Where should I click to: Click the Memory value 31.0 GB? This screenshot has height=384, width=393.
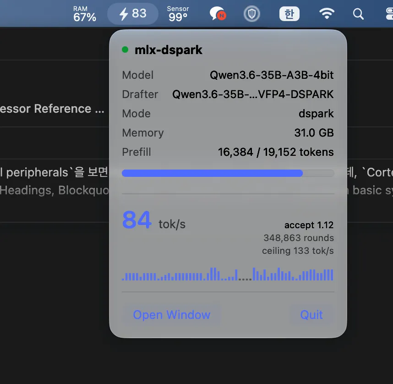pos(314,133)
